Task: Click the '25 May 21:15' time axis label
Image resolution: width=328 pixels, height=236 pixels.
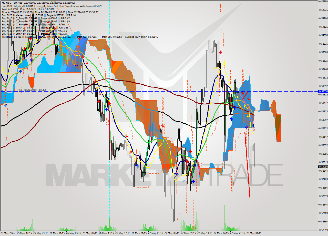Action: tap(41, 233)
